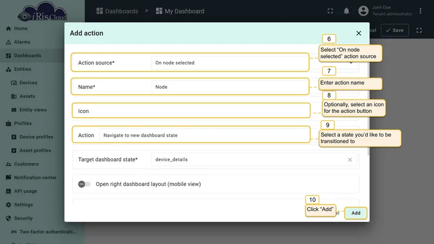Click the Two-factor authentication icon
The image size is (434, 244).
pos(14,232)
